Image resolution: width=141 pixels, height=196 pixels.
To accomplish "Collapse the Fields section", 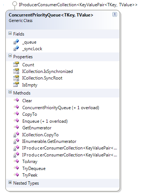I will tap(10, 33).
